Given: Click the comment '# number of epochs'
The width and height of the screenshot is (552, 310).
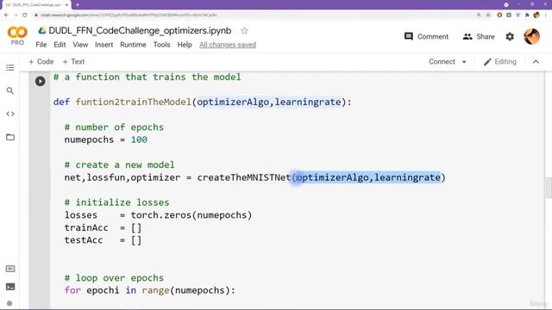Looking at the screenshot, I should tap(114, 127).
